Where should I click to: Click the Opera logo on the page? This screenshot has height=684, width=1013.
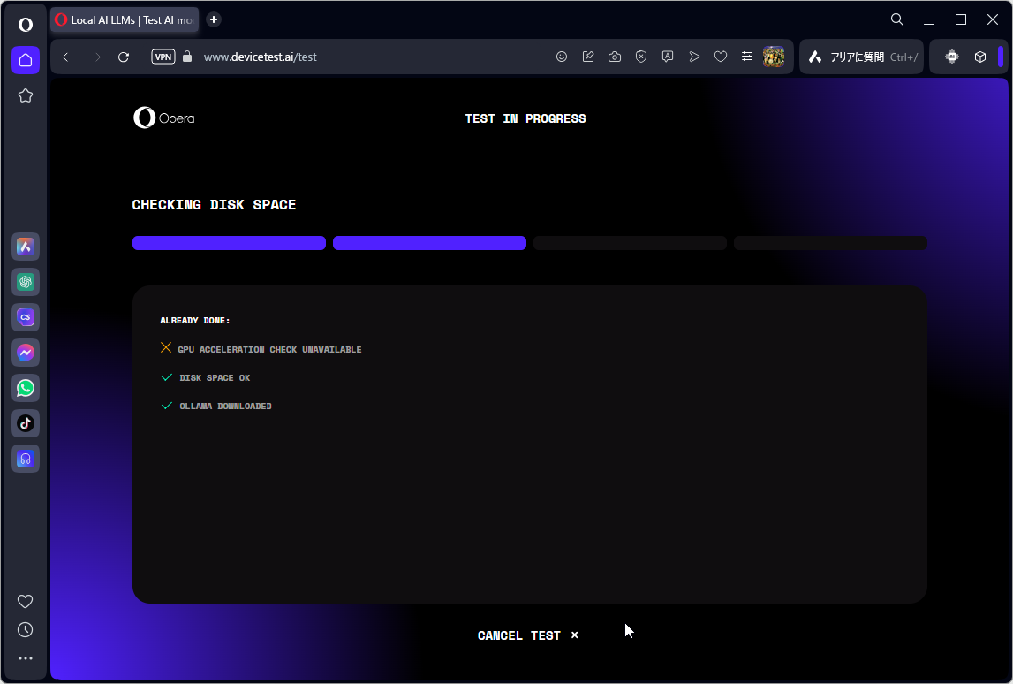coord(164,118)
